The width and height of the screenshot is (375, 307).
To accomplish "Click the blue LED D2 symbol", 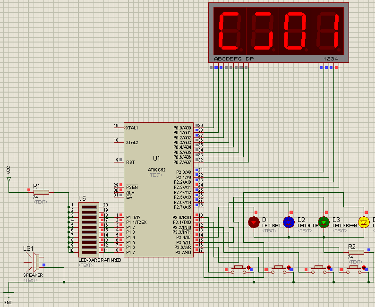I will tap(289, 222).
